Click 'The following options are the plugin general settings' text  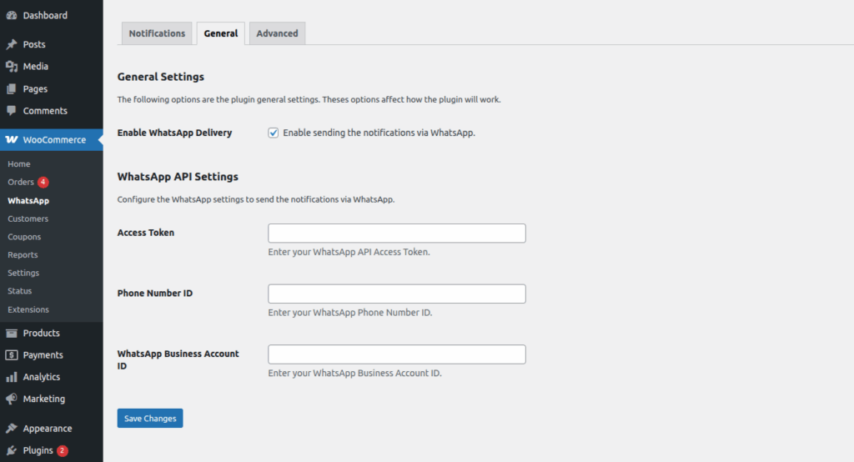tap(218, 100)
